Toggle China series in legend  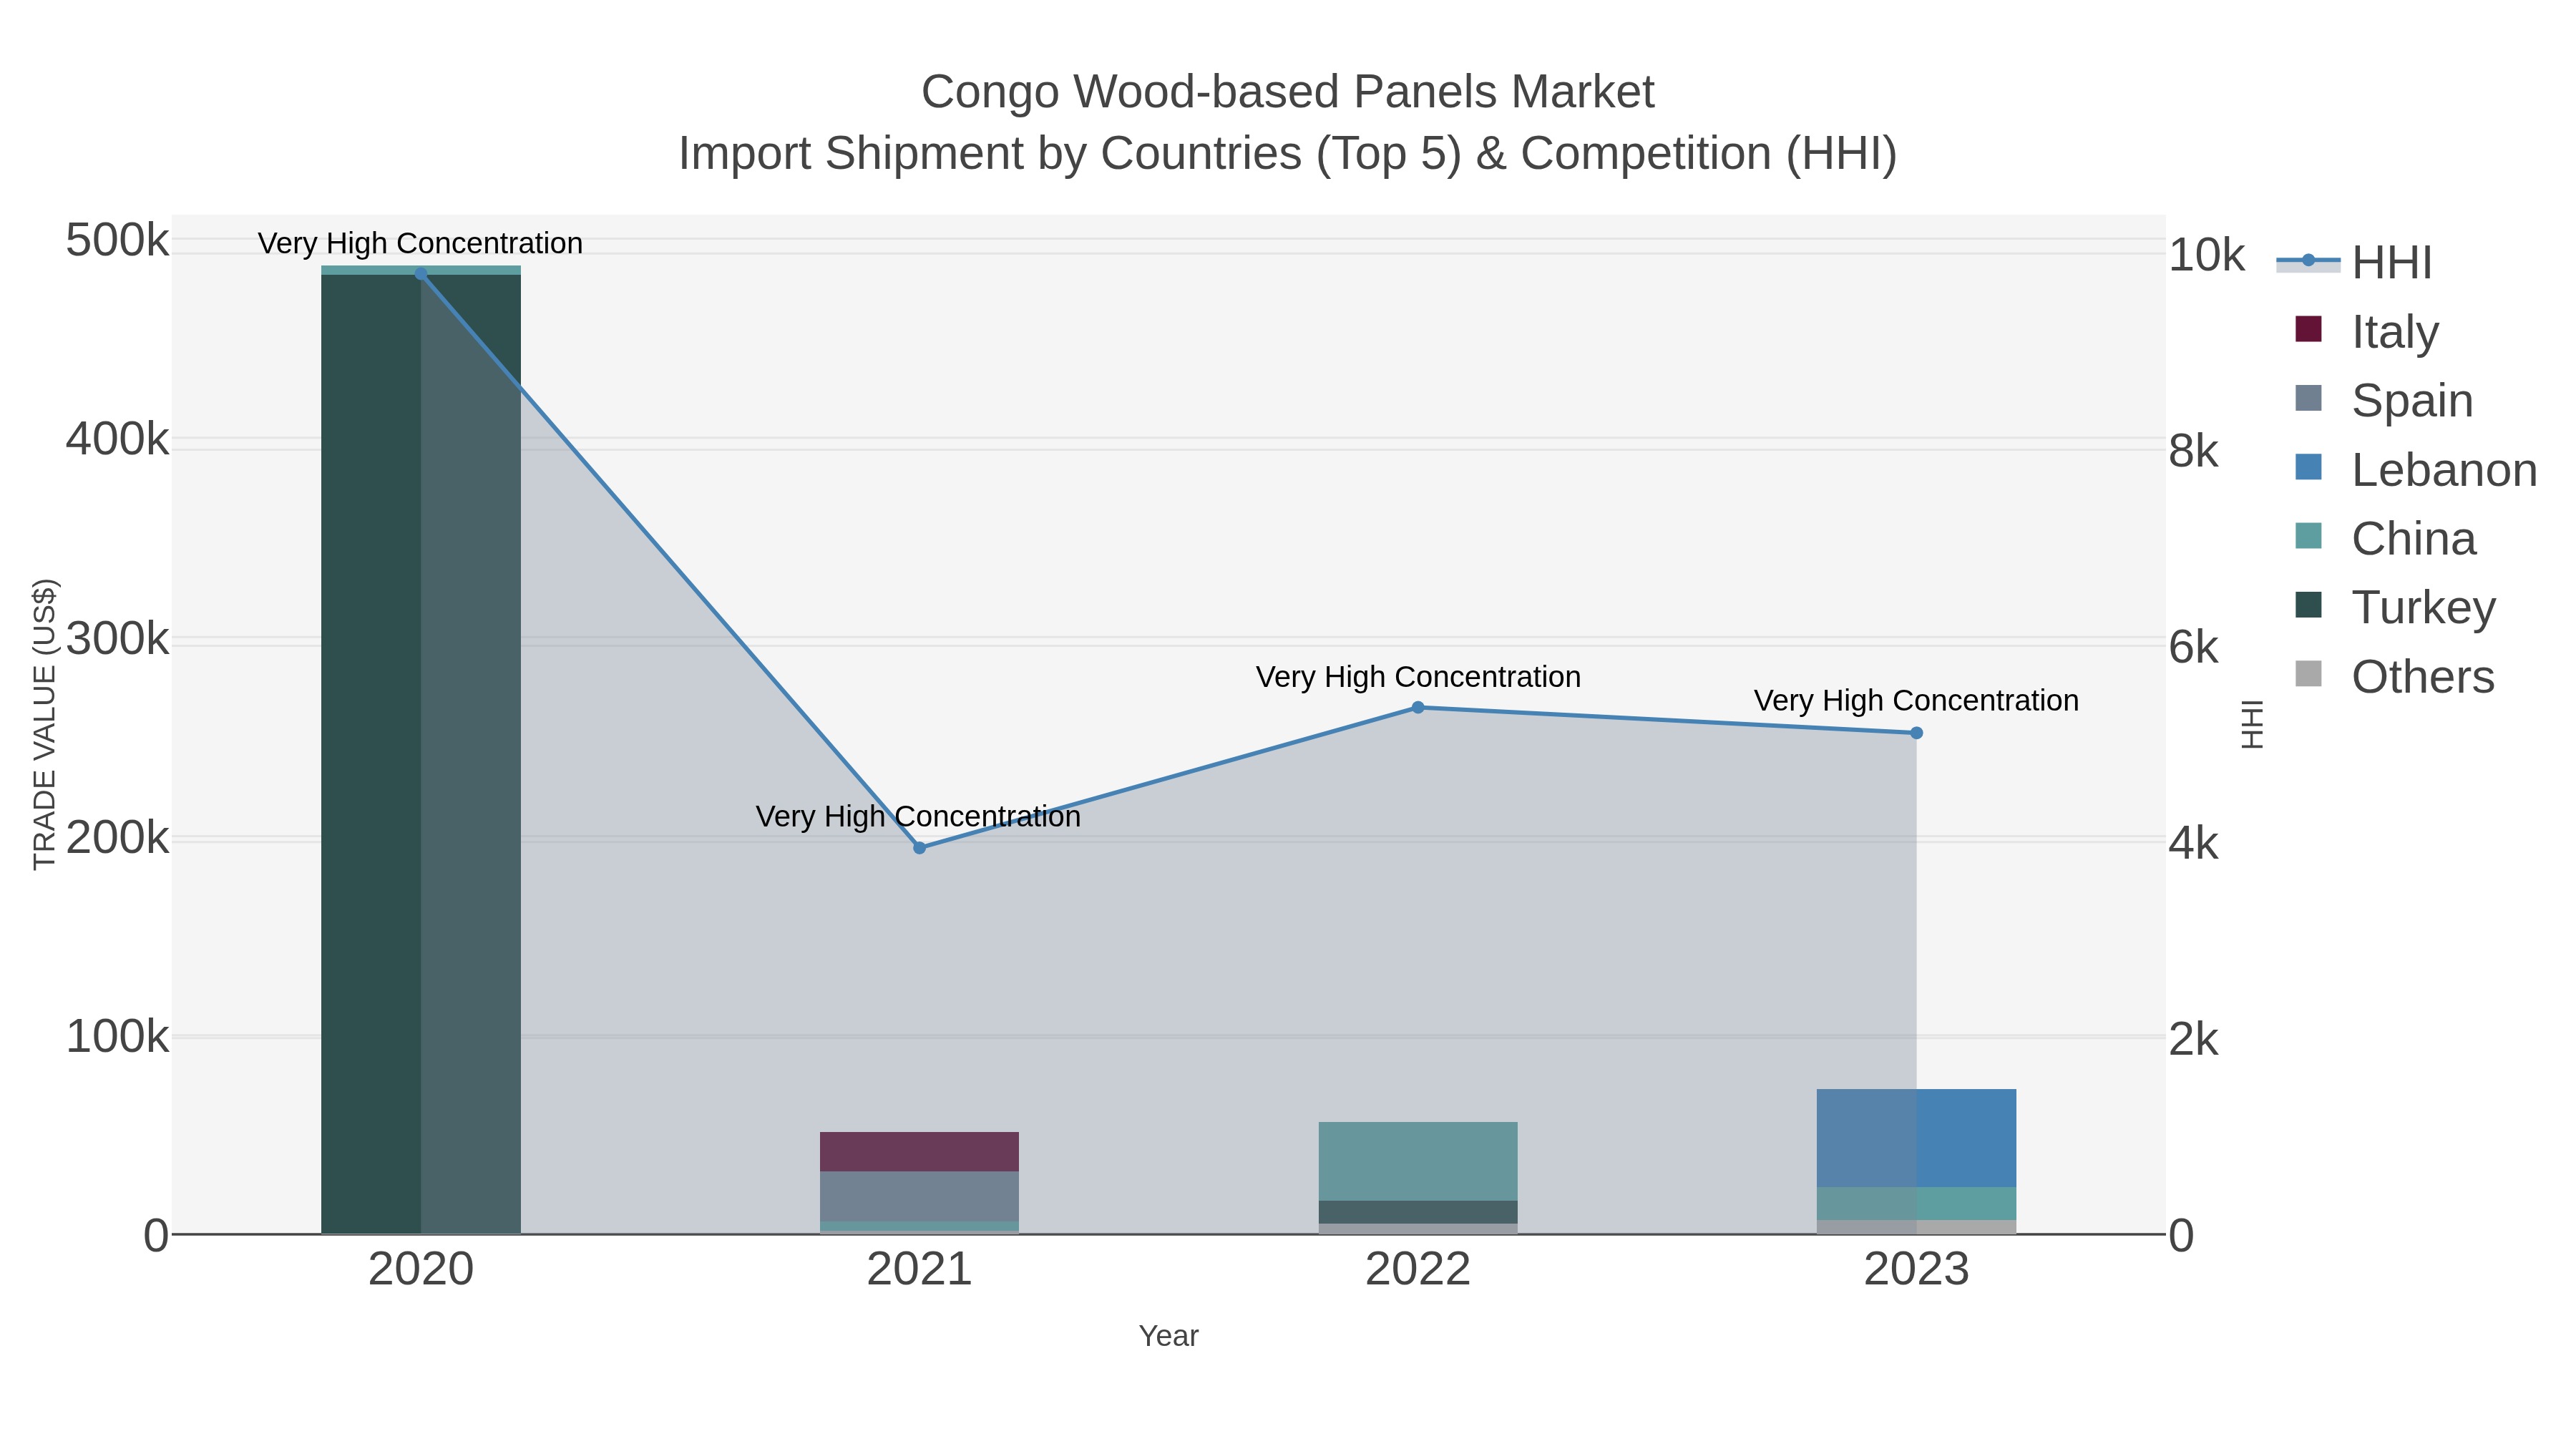(x=2384, y=538)
